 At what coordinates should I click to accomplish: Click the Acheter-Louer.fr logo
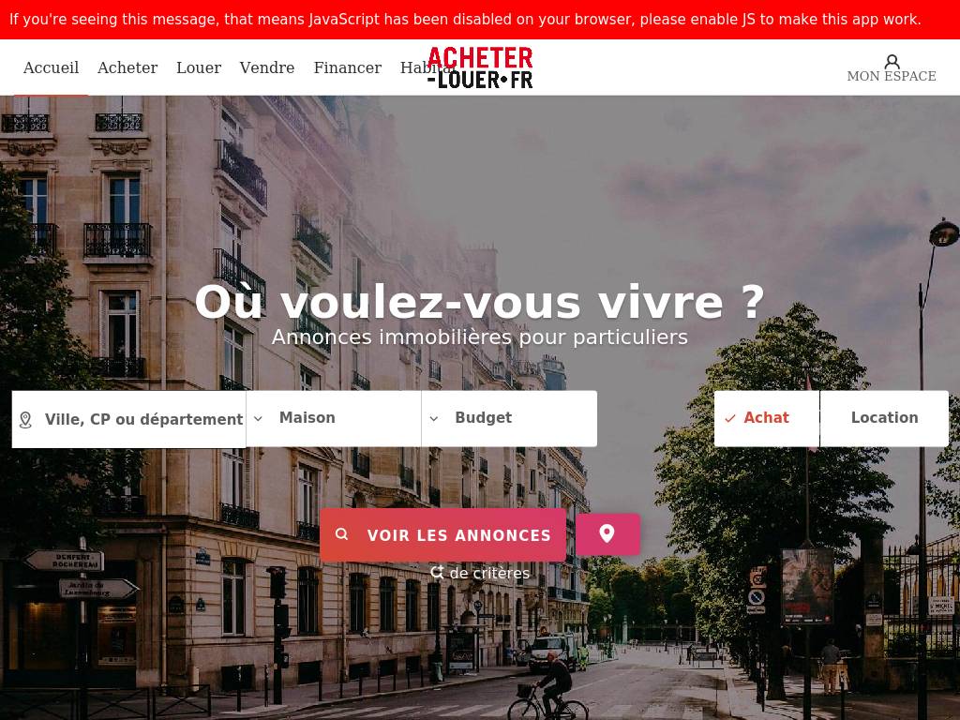pos(480,67)
